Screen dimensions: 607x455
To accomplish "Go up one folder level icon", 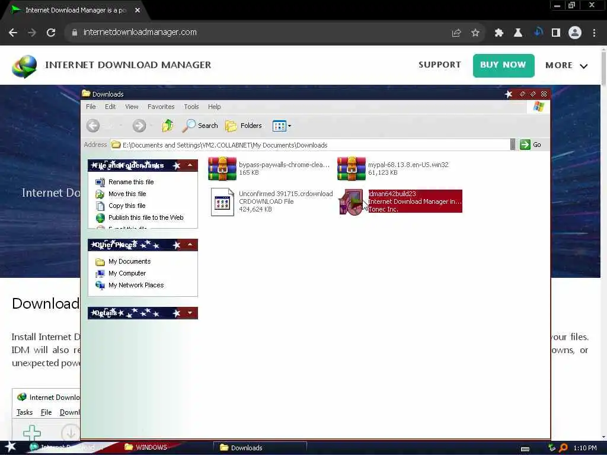I will click(x=168, y=126).
